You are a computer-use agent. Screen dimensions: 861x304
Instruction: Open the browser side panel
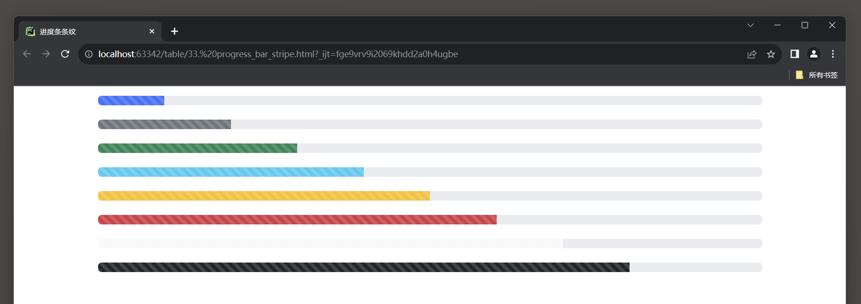(x=794, y=54)
